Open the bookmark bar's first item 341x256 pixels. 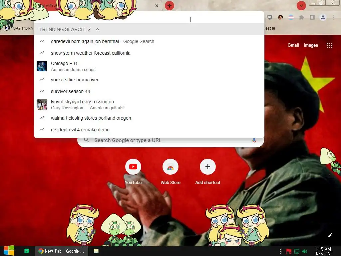tap(19, 28)
